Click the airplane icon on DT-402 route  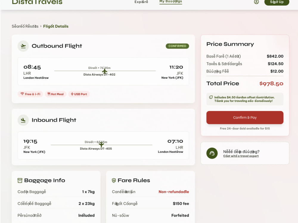tap(105, 71)
